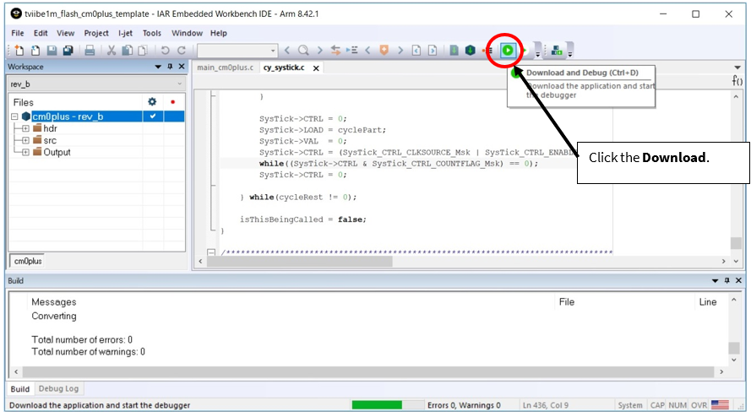Viewport: 751px width, 417px height.
Task: Click the Previous Bookmark arrow
Action: [367, 50]
